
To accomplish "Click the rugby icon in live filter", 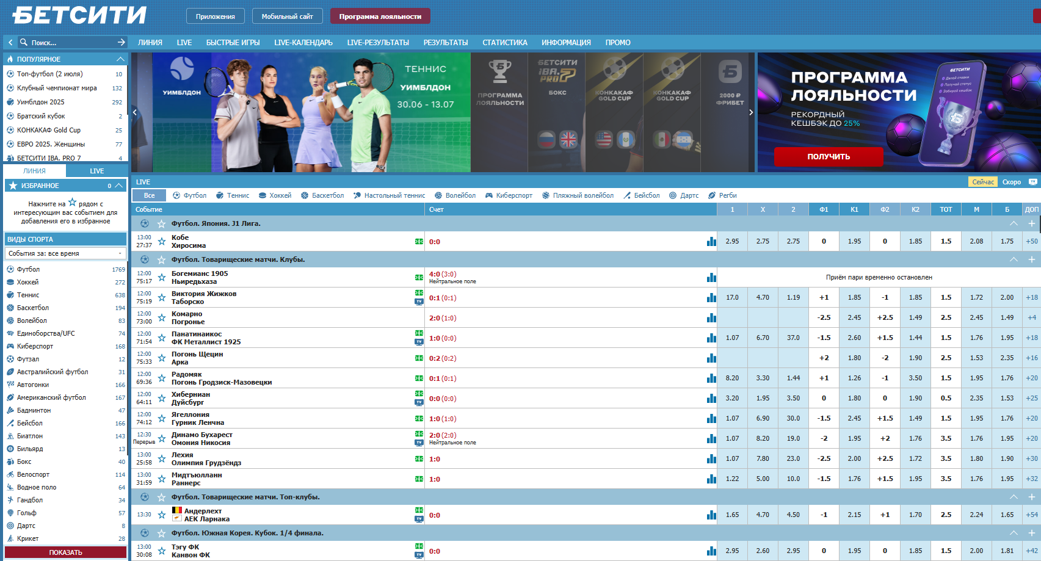I will pos(712,195).
